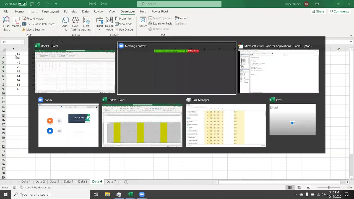Screen dimensions: 354x199
Task: Select the sheet tab Data 4
Action: tap(69, 182)
